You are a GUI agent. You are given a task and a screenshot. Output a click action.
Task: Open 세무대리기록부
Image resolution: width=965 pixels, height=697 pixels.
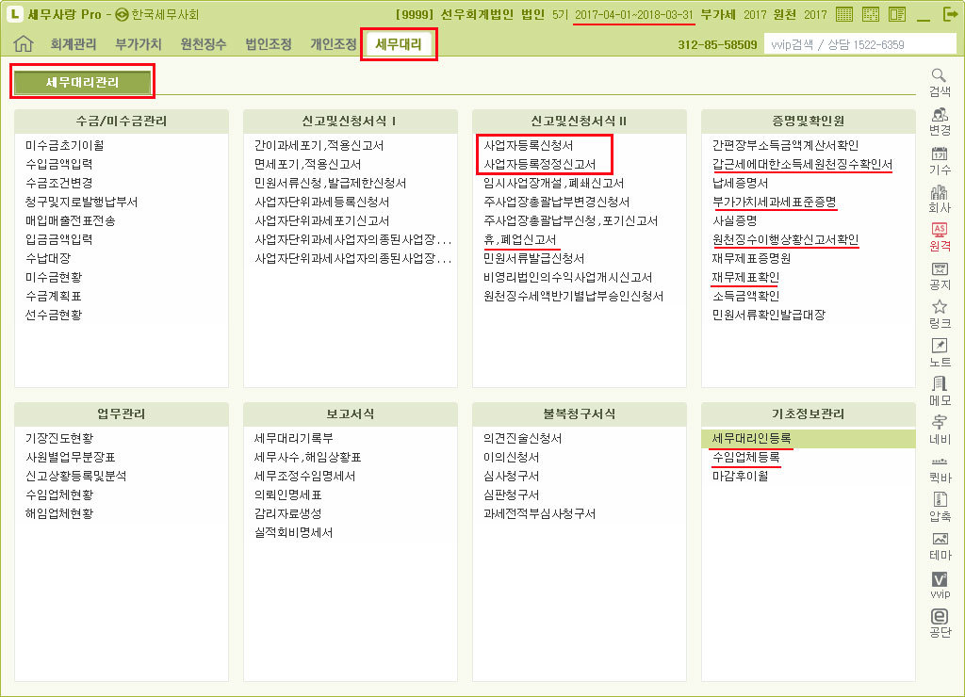(294, 438)
